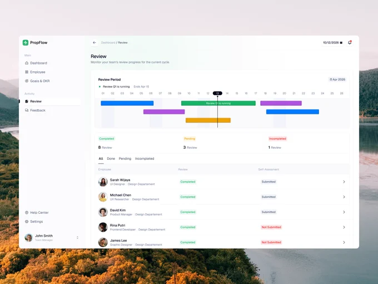
Task: Click Rina Putri's Not Submitted badge
Action: (x=271, y=227)
